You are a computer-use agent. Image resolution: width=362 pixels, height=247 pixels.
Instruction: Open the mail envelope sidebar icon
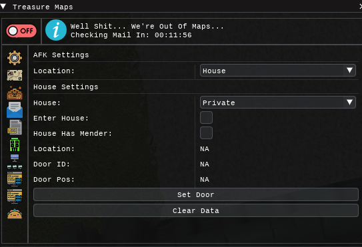point(15,110)
